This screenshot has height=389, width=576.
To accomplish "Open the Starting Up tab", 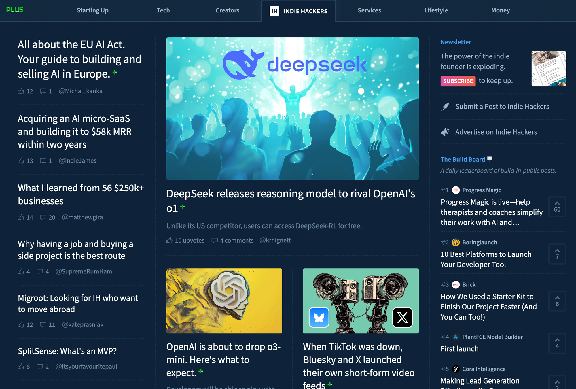I will coord(92,10).
